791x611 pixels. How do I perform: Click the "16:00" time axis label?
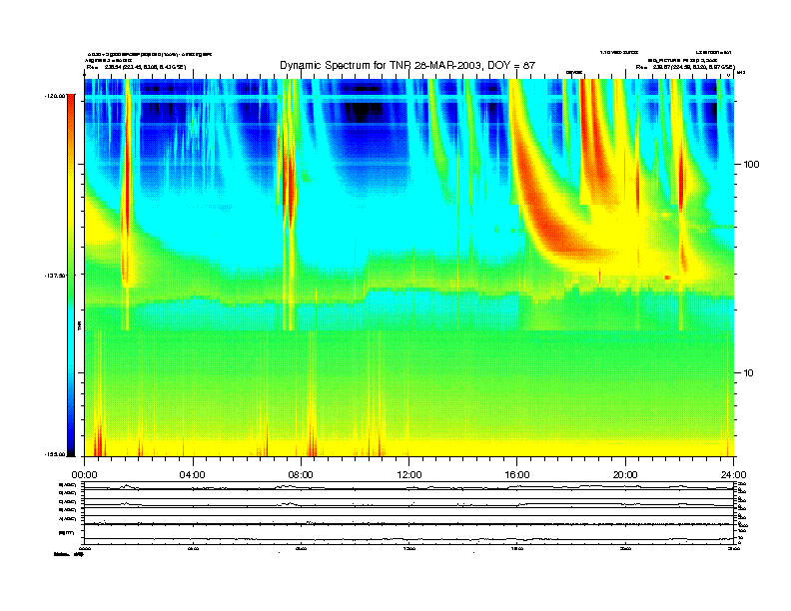point(517,475)
